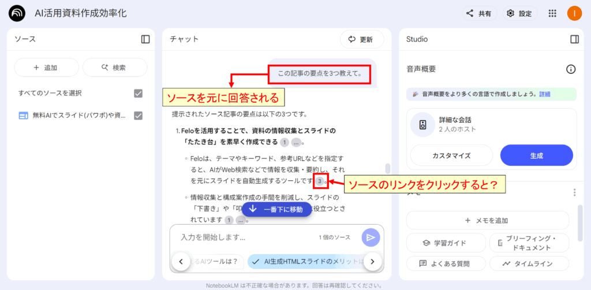Create a Briefing Document
Screen dimensions: 591x290
[529, 243]
